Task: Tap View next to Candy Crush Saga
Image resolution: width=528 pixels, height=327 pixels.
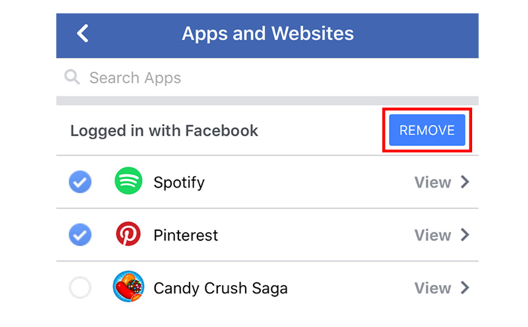Action: pos(432,288)
